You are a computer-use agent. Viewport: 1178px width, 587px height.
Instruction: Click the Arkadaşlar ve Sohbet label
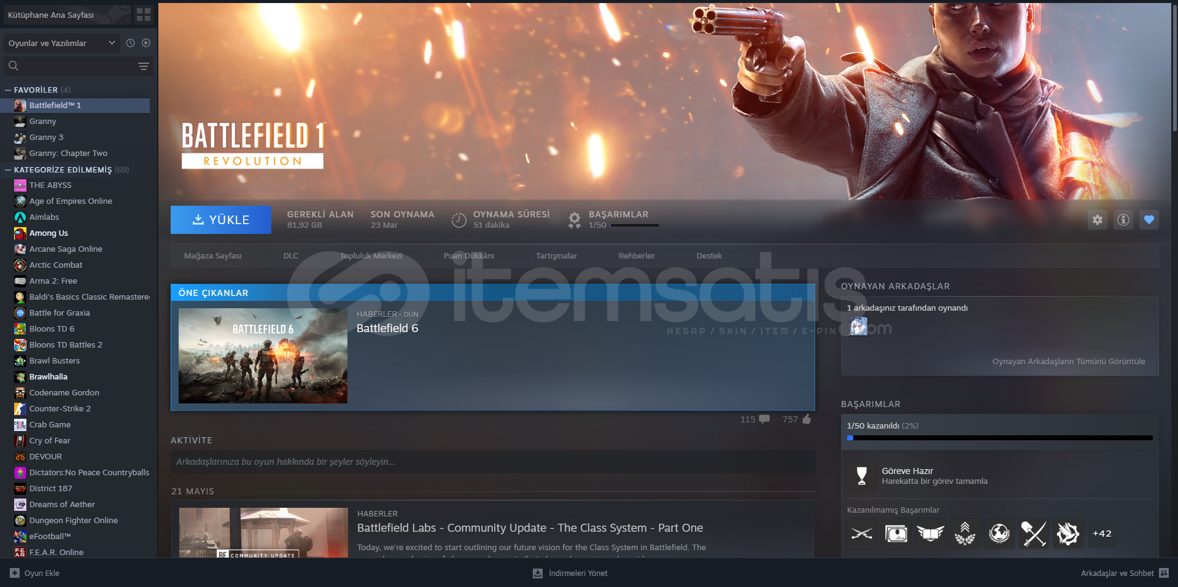coord(1117,573)
